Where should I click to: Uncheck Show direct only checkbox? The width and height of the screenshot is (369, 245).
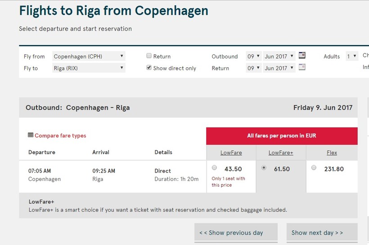[149, 68]
